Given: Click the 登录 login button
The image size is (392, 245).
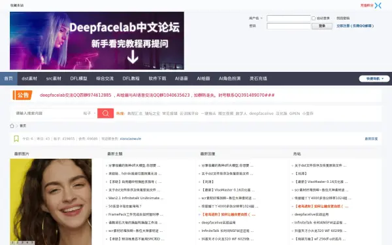Looking at the screenshot, I should (321, 26).
